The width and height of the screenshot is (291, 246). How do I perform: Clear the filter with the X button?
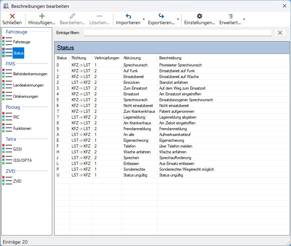point(280,33)
